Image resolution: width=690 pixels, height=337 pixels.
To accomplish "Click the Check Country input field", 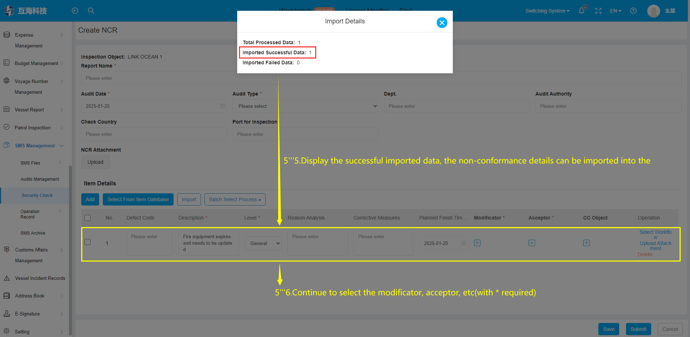I will click(x=154, y=134).
